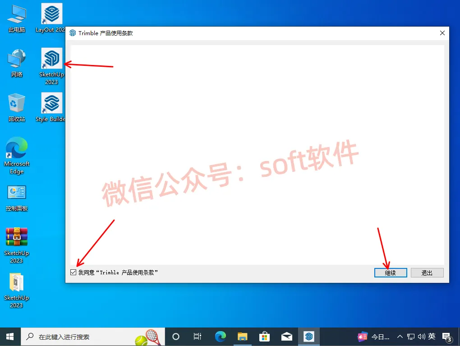The image size is (460, 346).
Task: Open Microsoft Store from taskbar
Action: click(264, 337)
